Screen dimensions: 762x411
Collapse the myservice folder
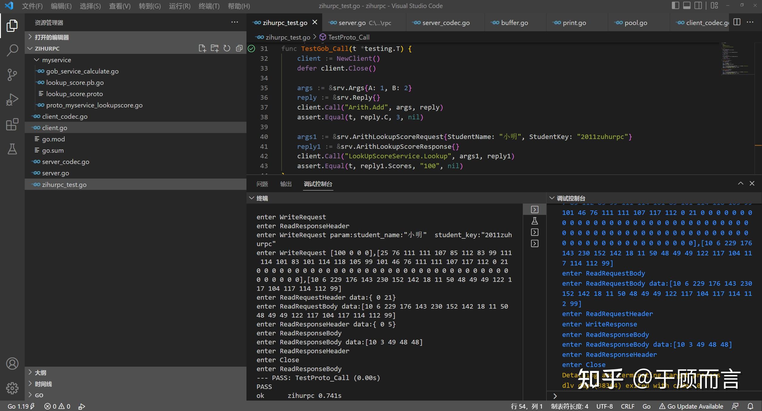tap(37, 60)
